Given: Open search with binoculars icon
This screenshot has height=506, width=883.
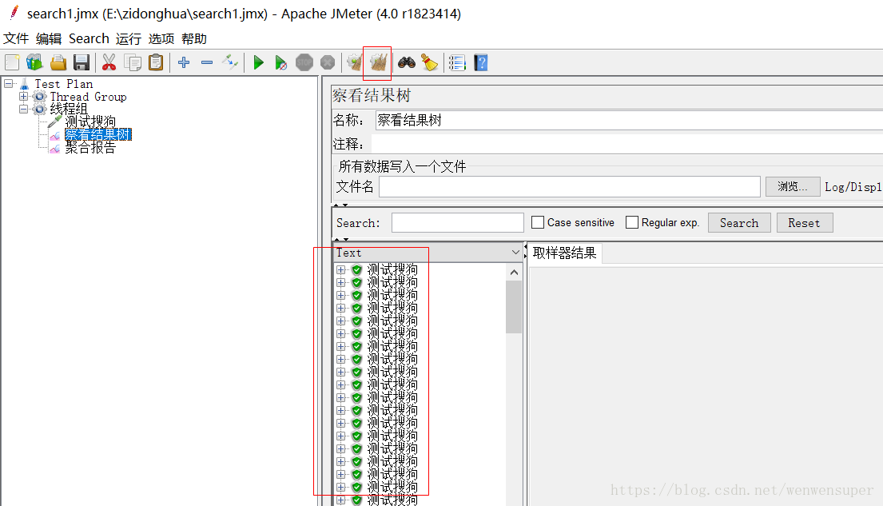Looking at the screenshot, I should coord(407,62).
